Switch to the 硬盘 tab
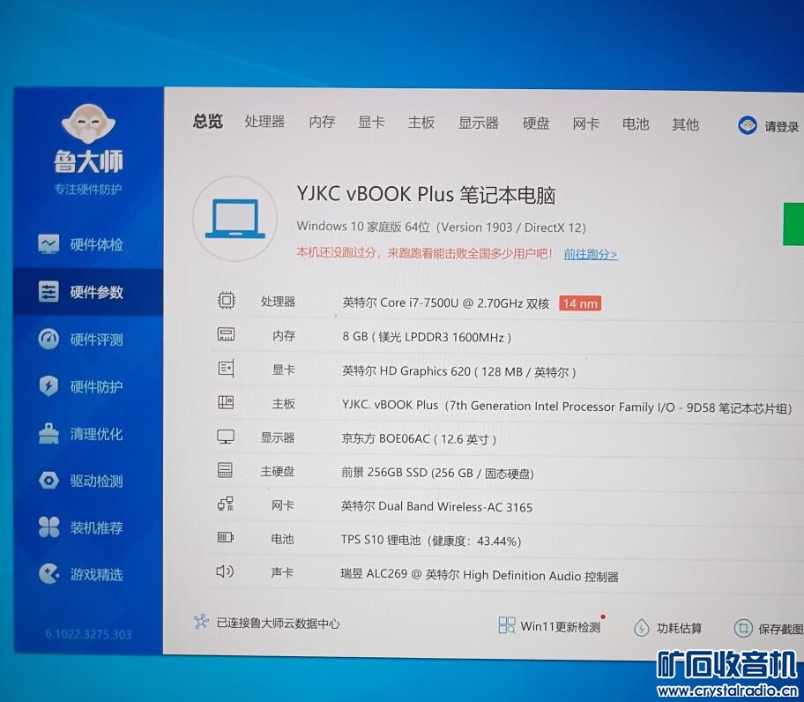 [x=536, y=123]
